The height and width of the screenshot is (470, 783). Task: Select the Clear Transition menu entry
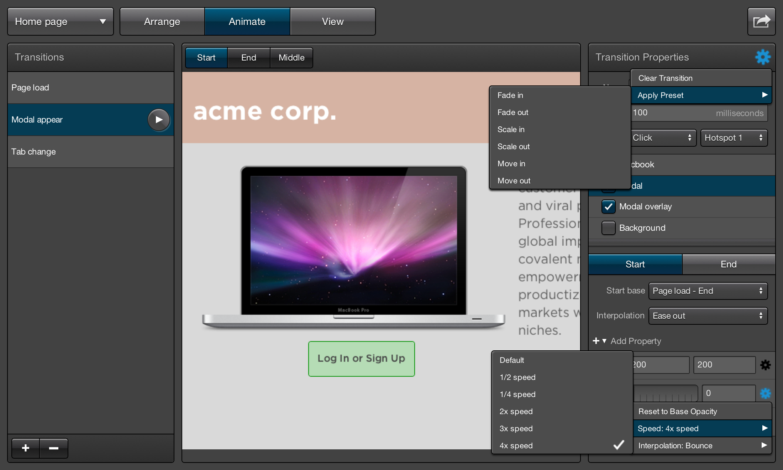click(665, 78)
